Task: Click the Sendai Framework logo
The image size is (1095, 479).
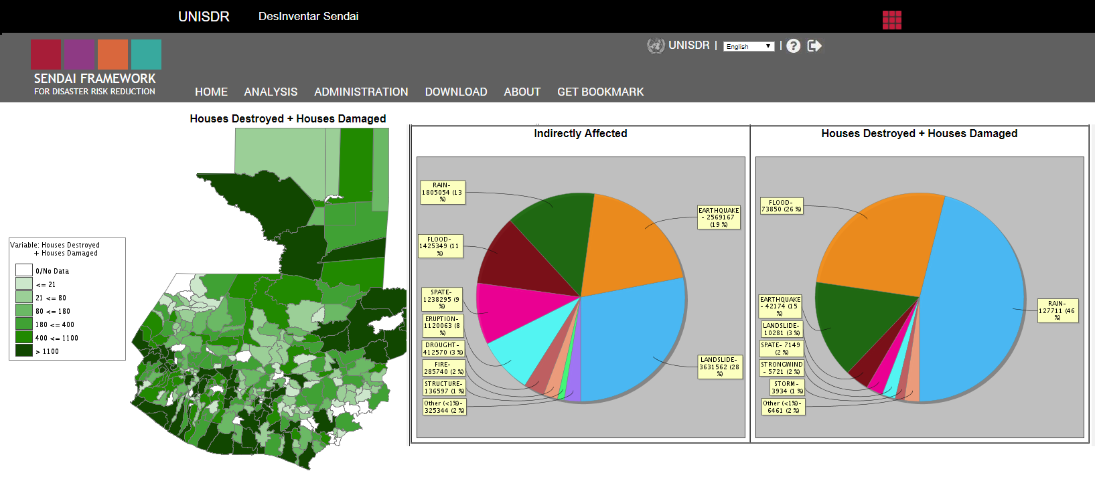Action: pos(95,68)
